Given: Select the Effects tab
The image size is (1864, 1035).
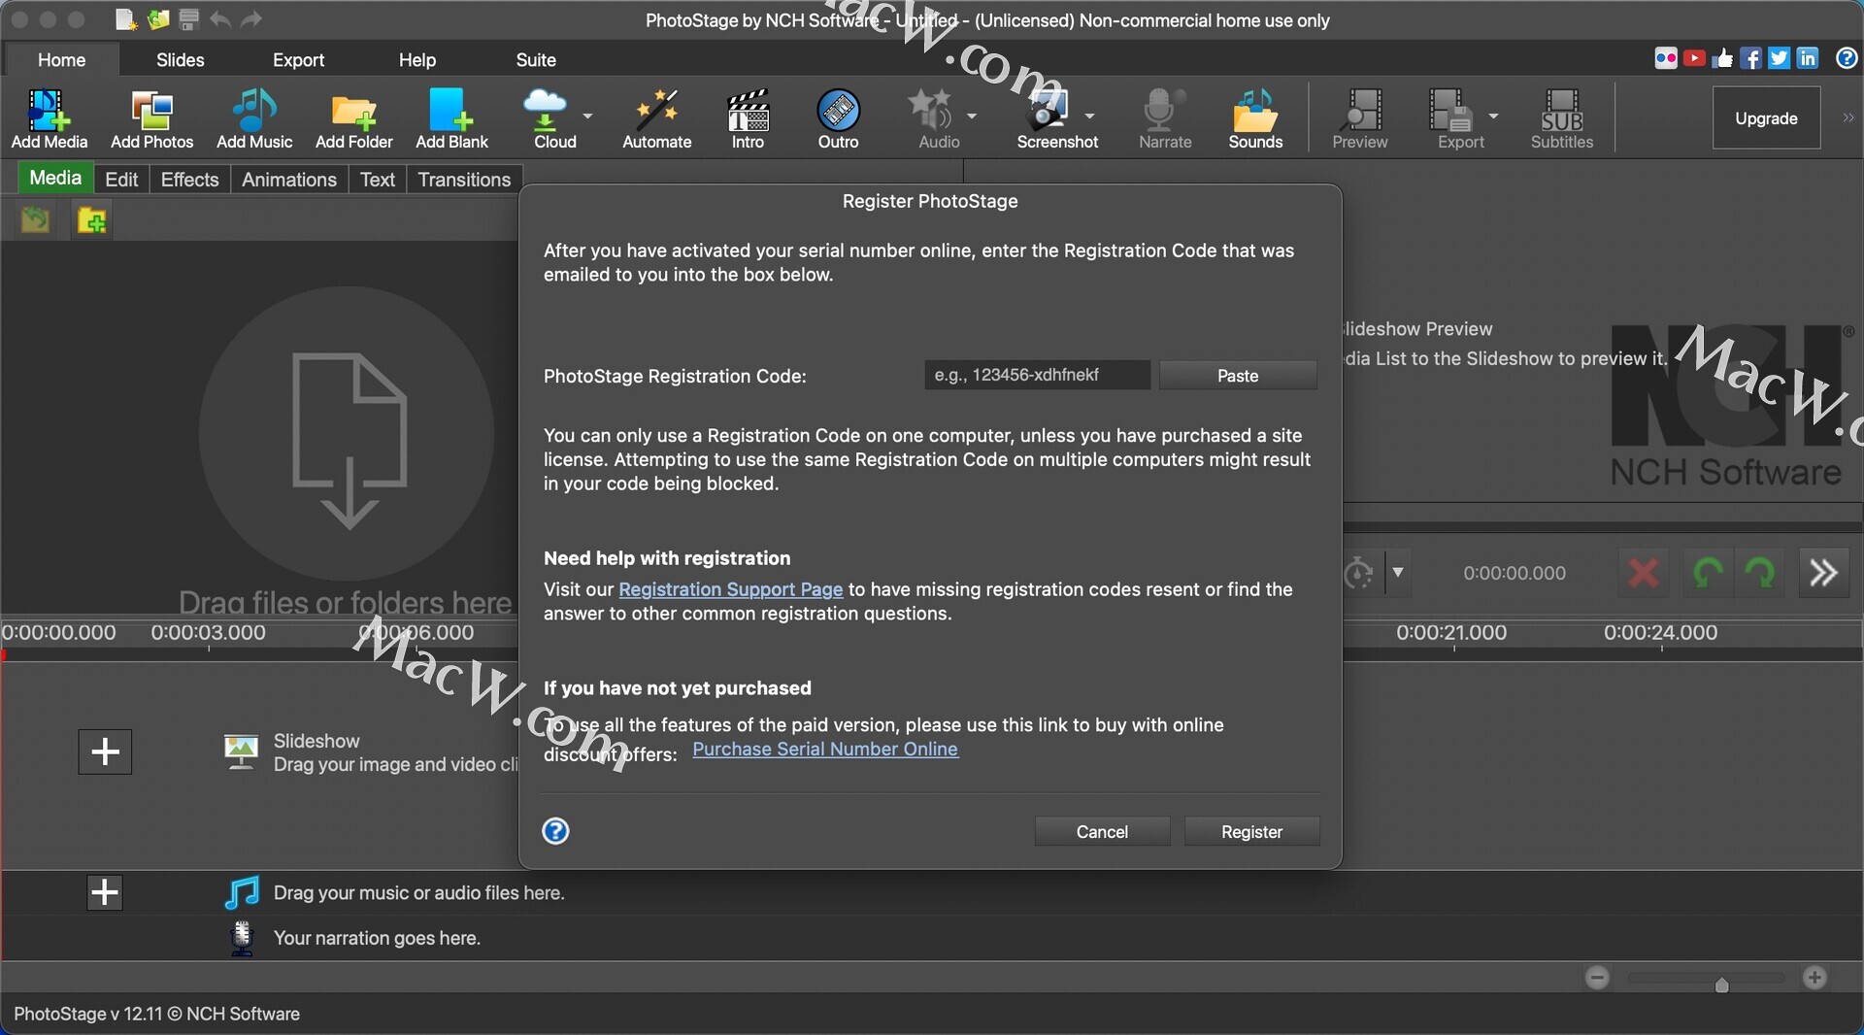Looking at the screenshot, I should [189, 180].
